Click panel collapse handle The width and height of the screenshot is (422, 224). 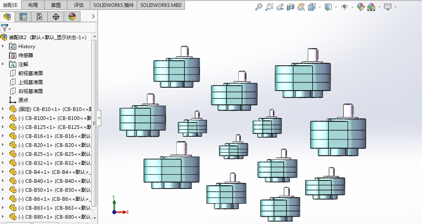99,118
